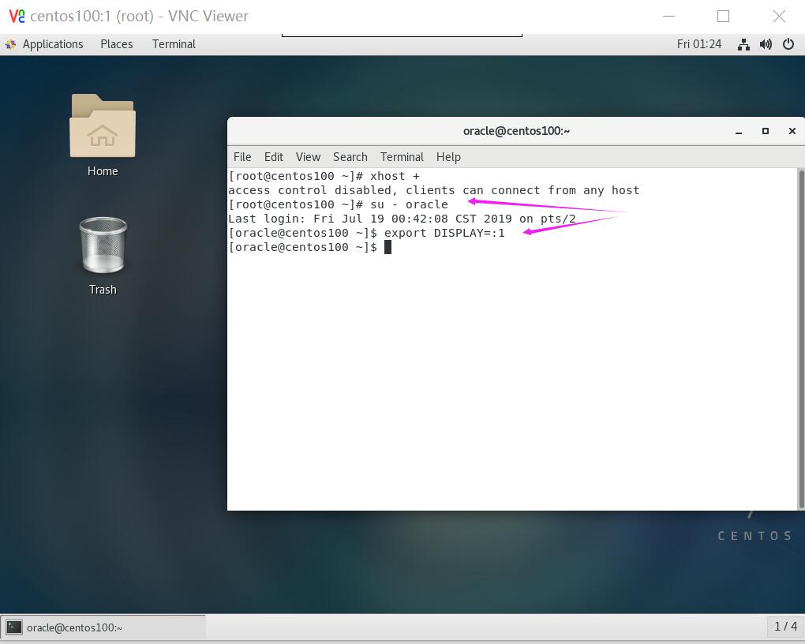Click the Fri 01:24 clock

(x=698, y=44)
